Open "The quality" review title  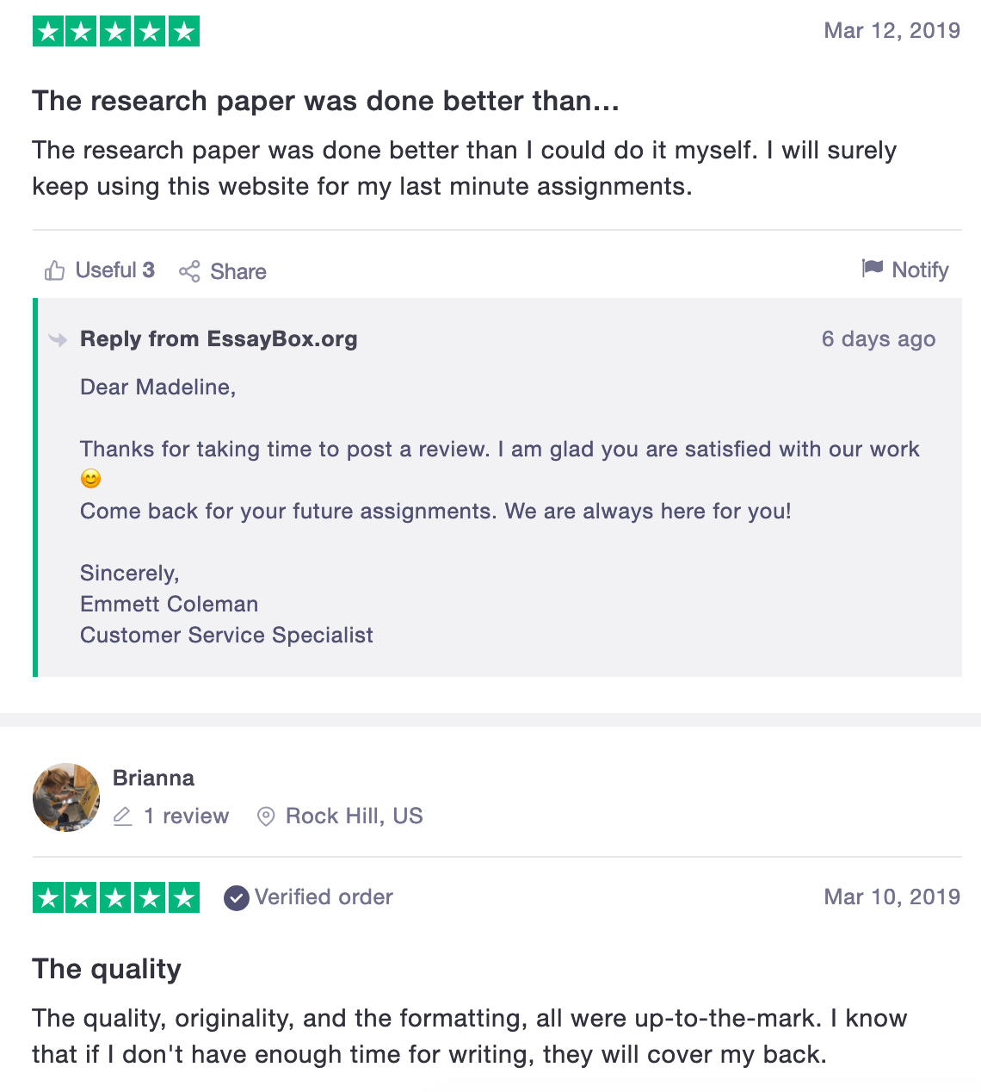pyautogui.click(x=107, y=969)
